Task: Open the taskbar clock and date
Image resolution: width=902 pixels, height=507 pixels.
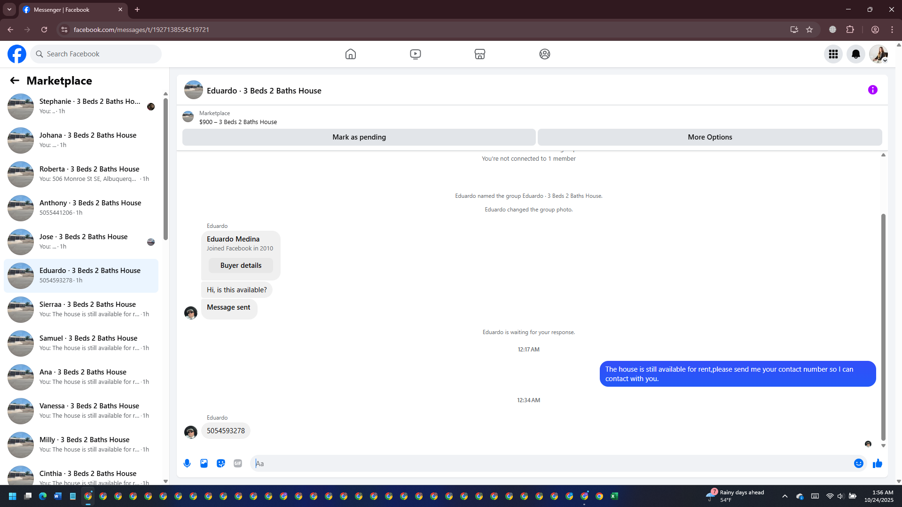Action: pos(878,496)
